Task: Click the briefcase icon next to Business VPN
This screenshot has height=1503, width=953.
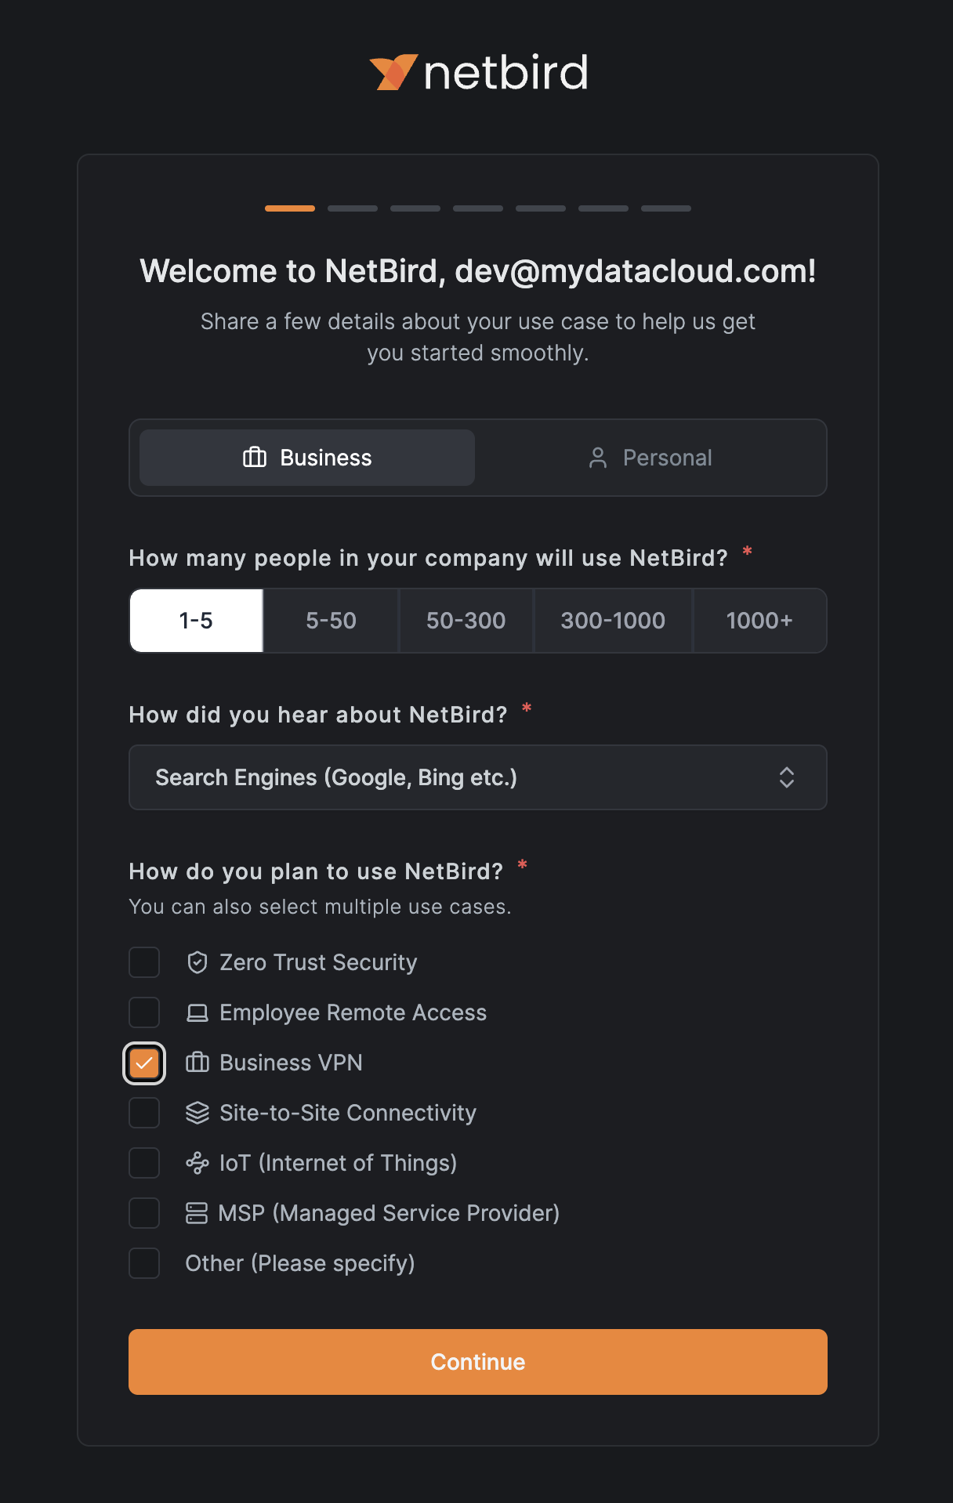Action: 197,1063
